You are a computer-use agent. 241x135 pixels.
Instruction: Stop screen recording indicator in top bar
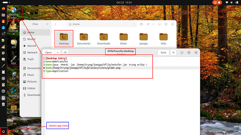[217, 2]
